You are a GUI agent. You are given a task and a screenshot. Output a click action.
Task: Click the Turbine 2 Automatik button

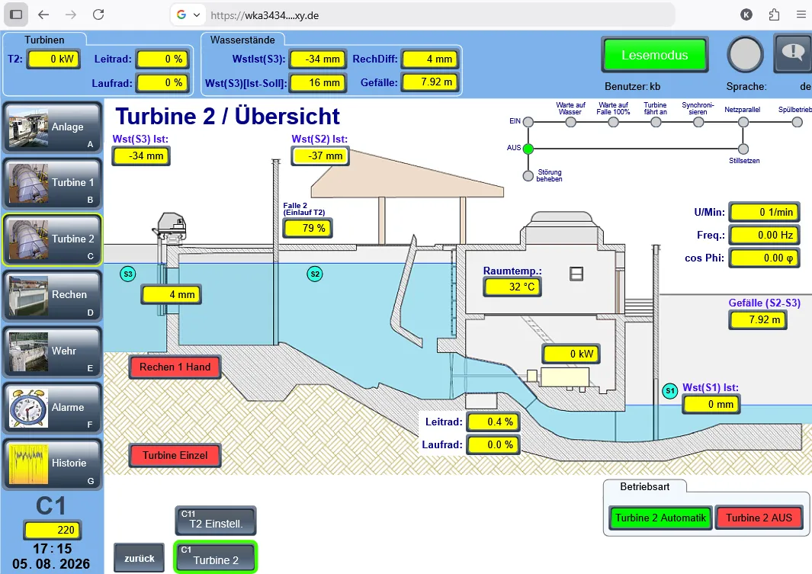tap(660, 518)
